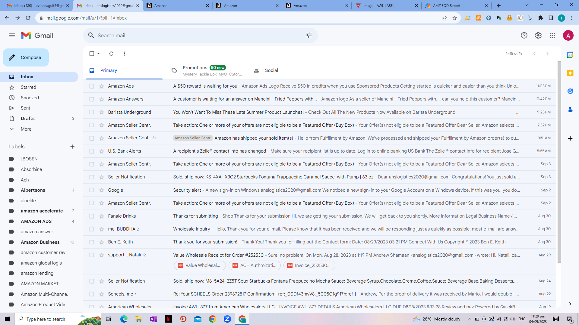The width and height of the screenshot is (579, 325).
Task: Open Netflix from the Windows taskbar
Action: click(x=168, y=319)
